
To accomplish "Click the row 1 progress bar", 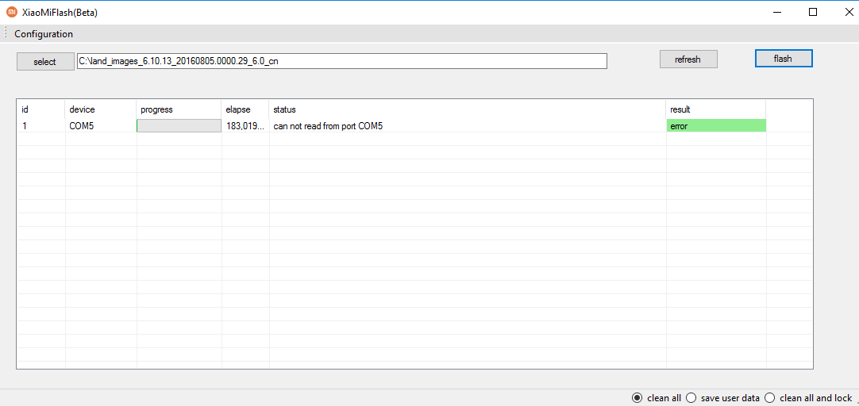I will click(179, 126).
